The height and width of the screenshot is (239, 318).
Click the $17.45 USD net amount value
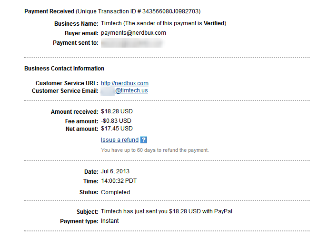point(116,129)
